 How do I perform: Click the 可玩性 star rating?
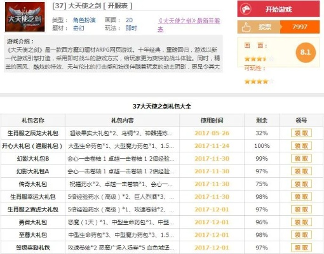(x=259, y=81)
